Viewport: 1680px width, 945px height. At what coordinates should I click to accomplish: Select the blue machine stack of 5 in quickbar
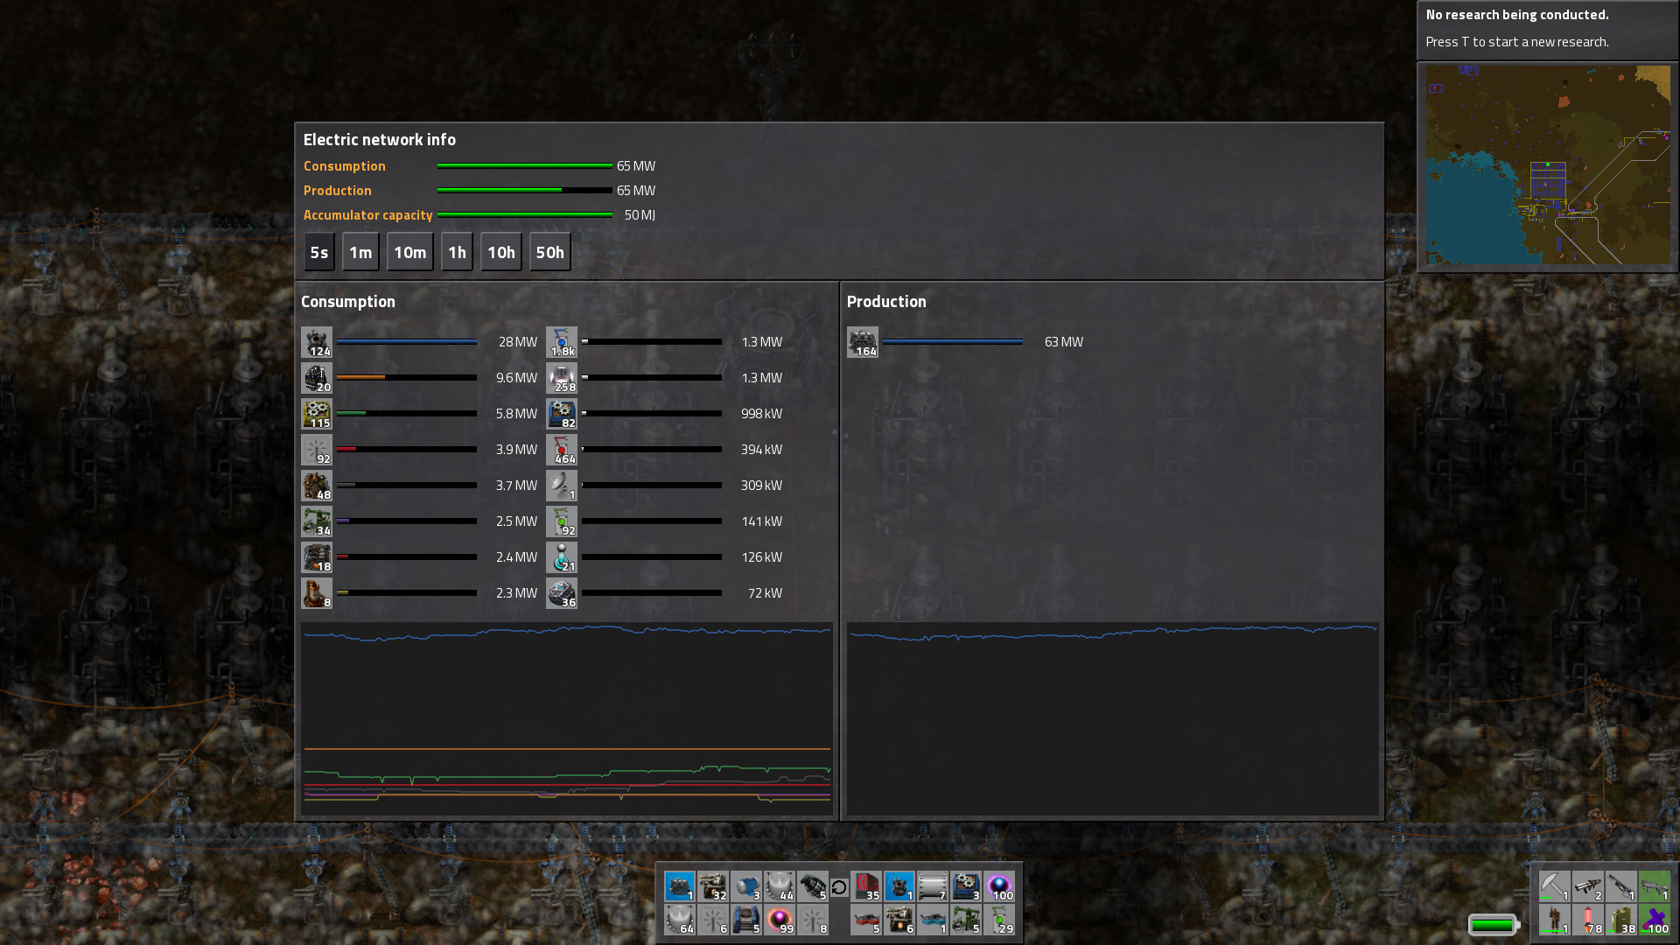point(746,920)
